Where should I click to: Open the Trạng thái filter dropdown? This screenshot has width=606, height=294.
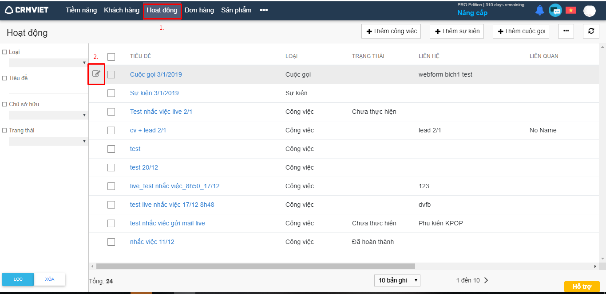pyautogui.click(x=48, y=141)
